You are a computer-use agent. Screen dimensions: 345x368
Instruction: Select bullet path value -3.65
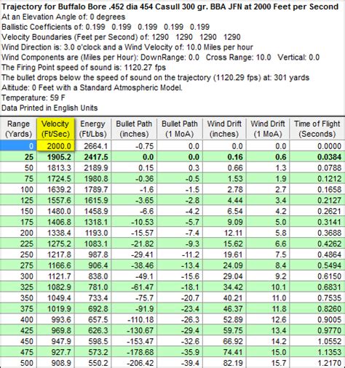(134, 200)
